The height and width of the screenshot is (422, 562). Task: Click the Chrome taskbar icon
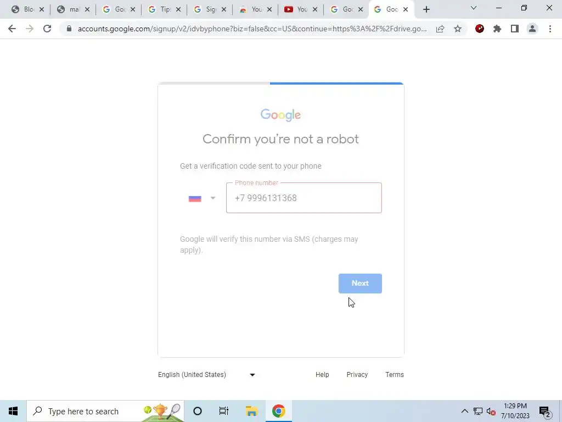(278, 411)
